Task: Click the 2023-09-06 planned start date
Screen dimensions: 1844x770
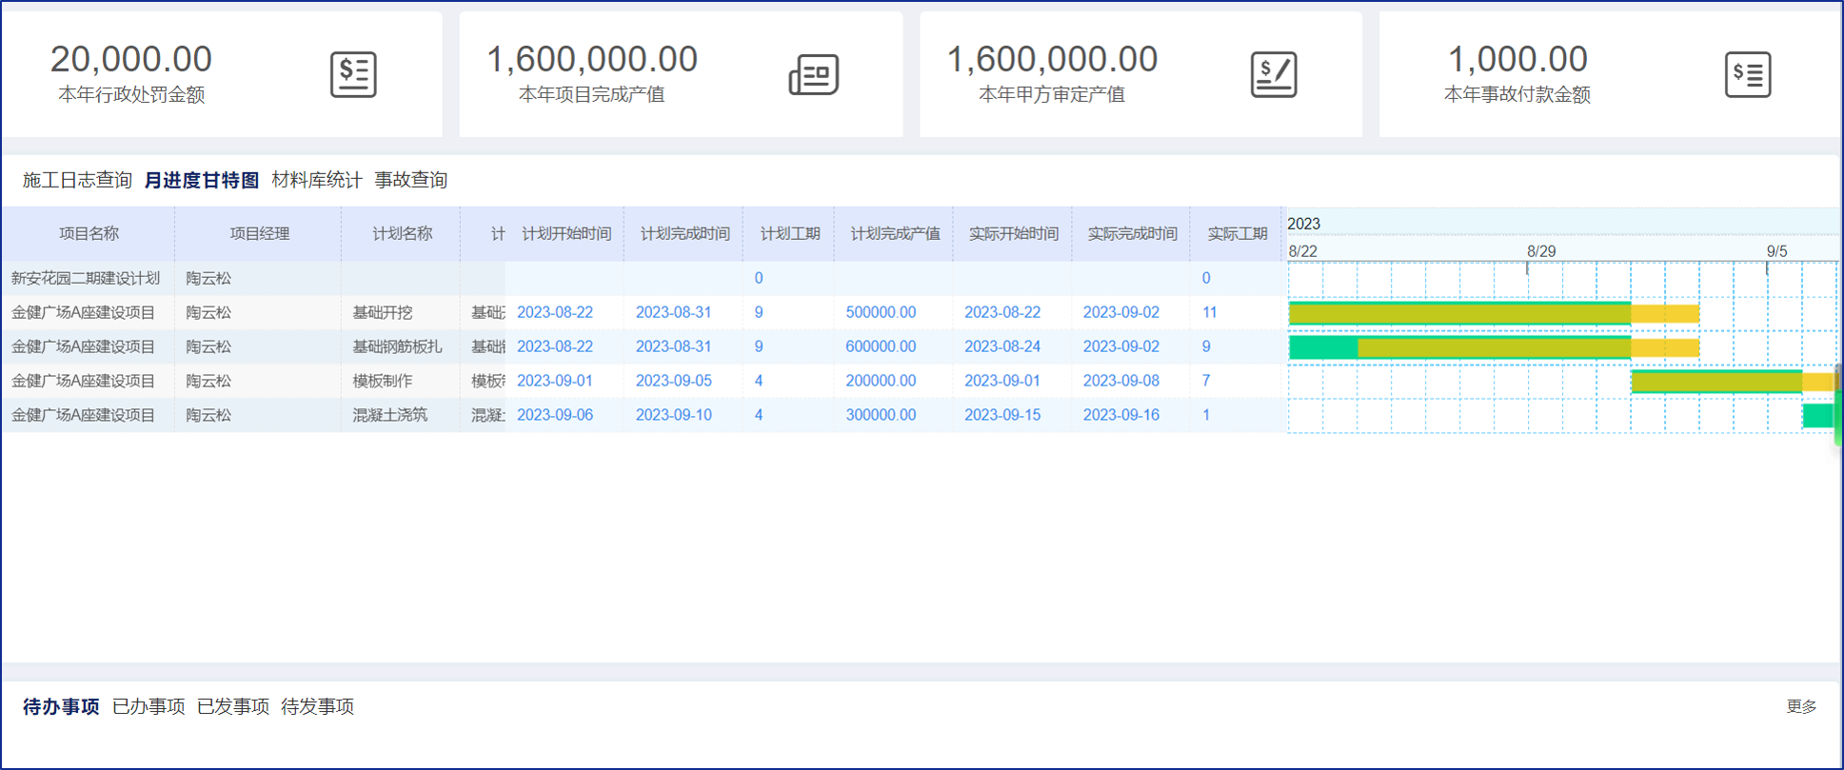Action: pyautogui.click(x=555, y=415)
